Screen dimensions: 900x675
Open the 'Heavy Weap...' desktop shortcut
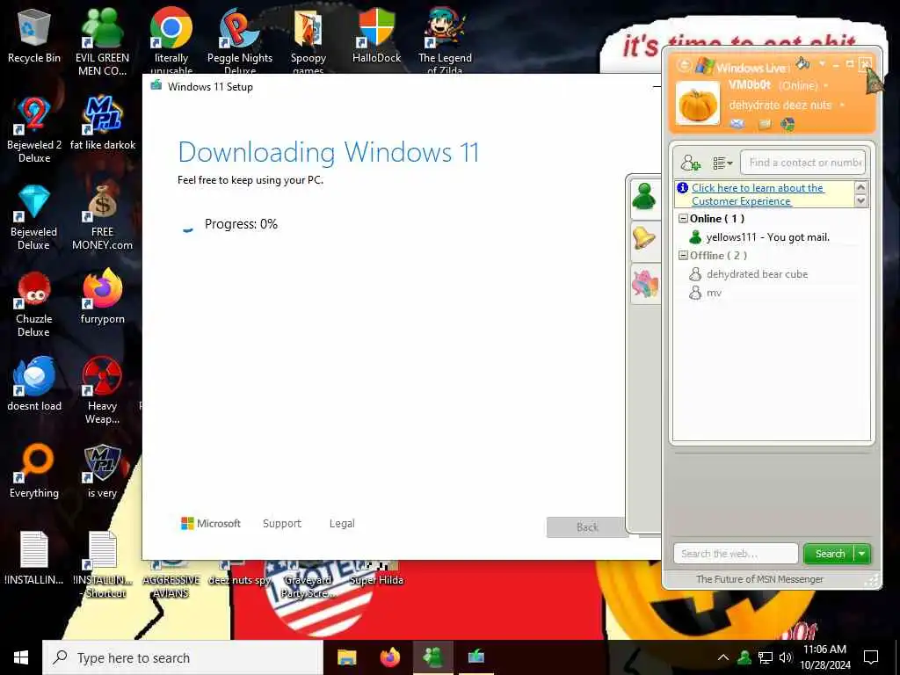click(x=102, y=390)
